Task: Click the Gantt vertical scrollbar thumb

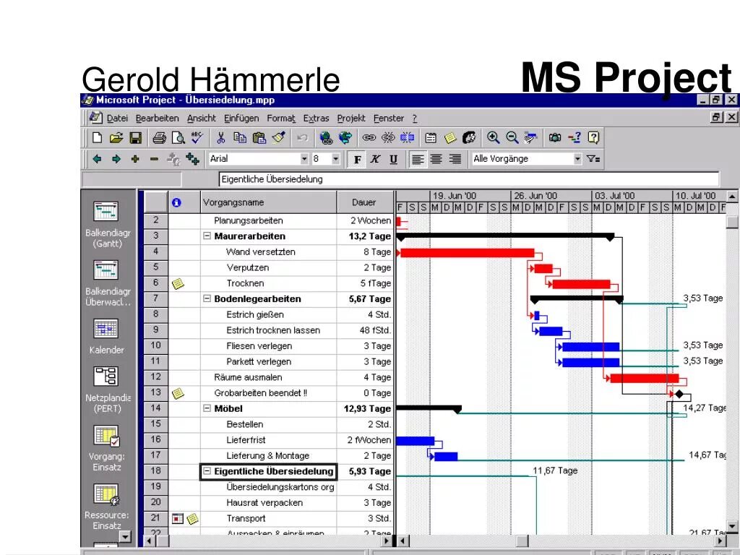Action: [x=731, y=221]
